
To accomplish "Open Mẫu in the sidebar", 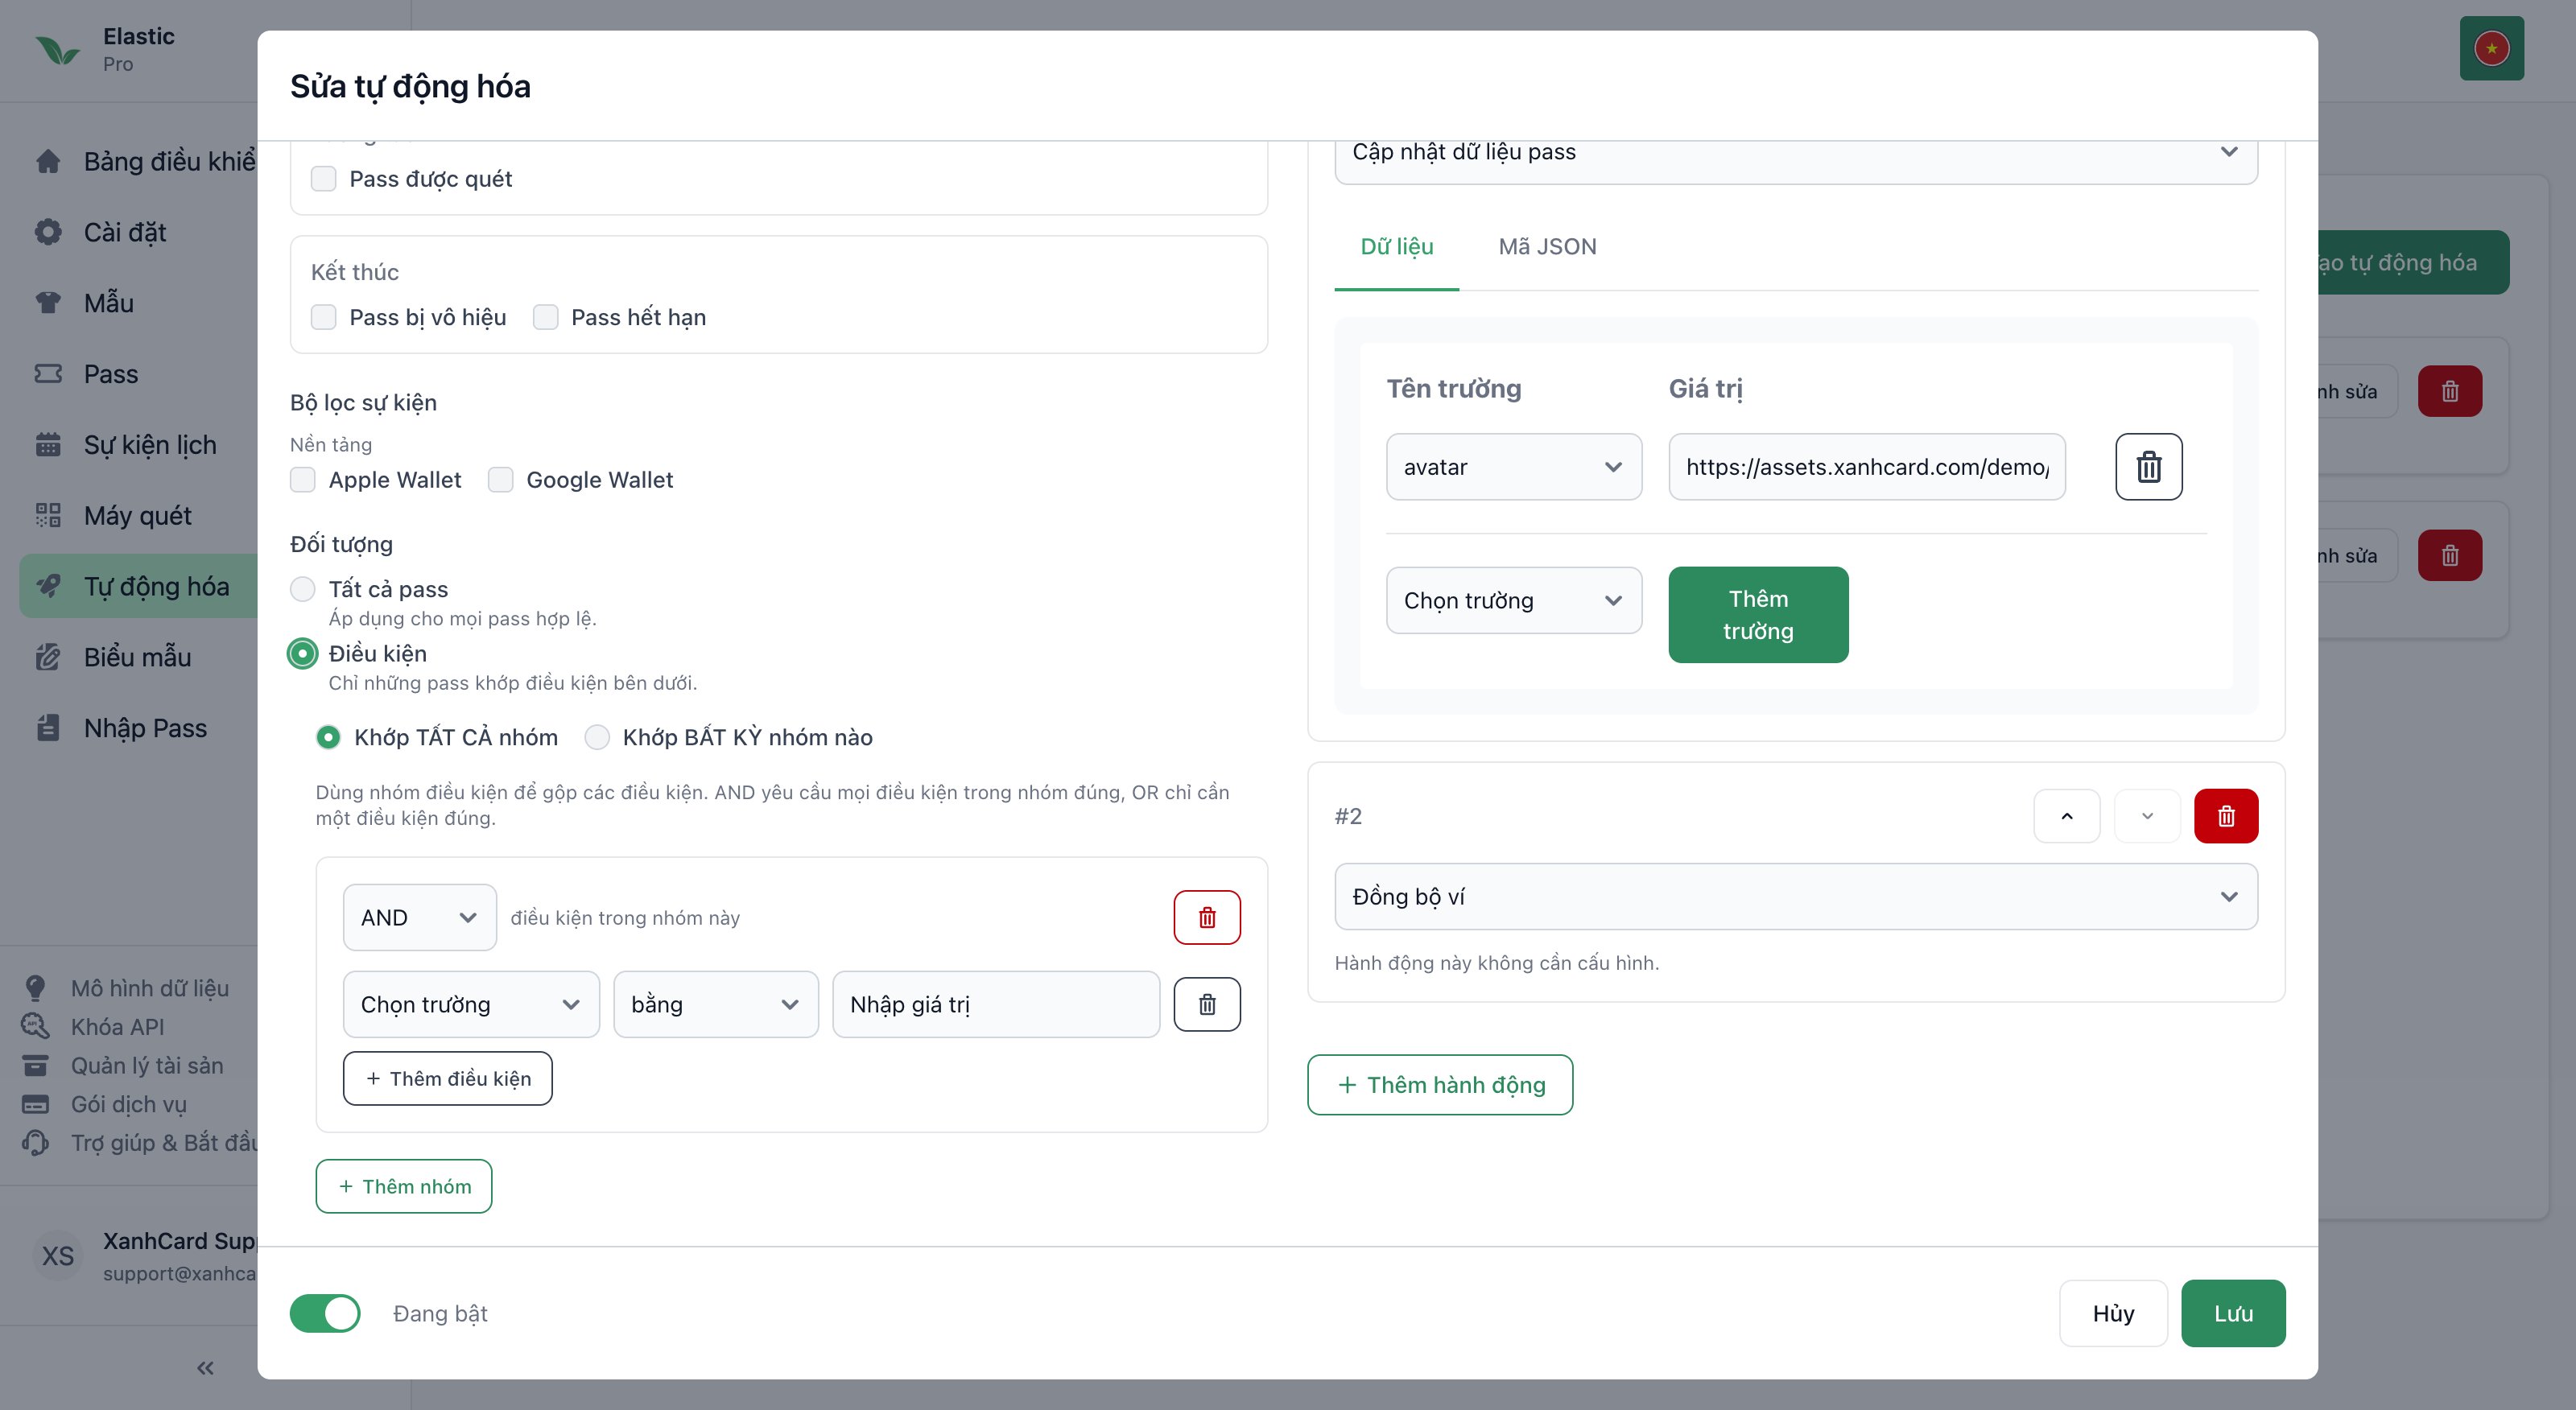I will [109, 303].
